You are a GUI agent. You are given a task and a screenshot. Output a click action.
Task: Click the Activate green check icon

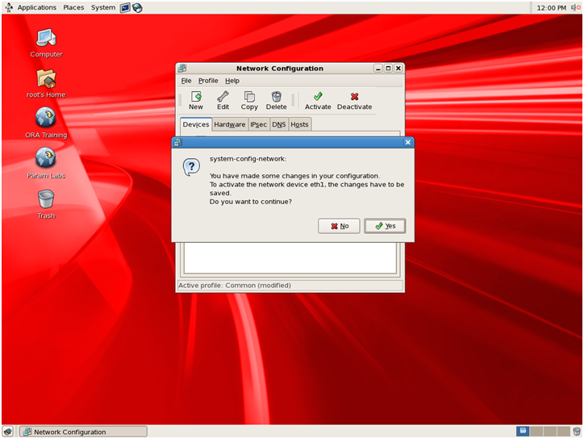tap(318, 97)
